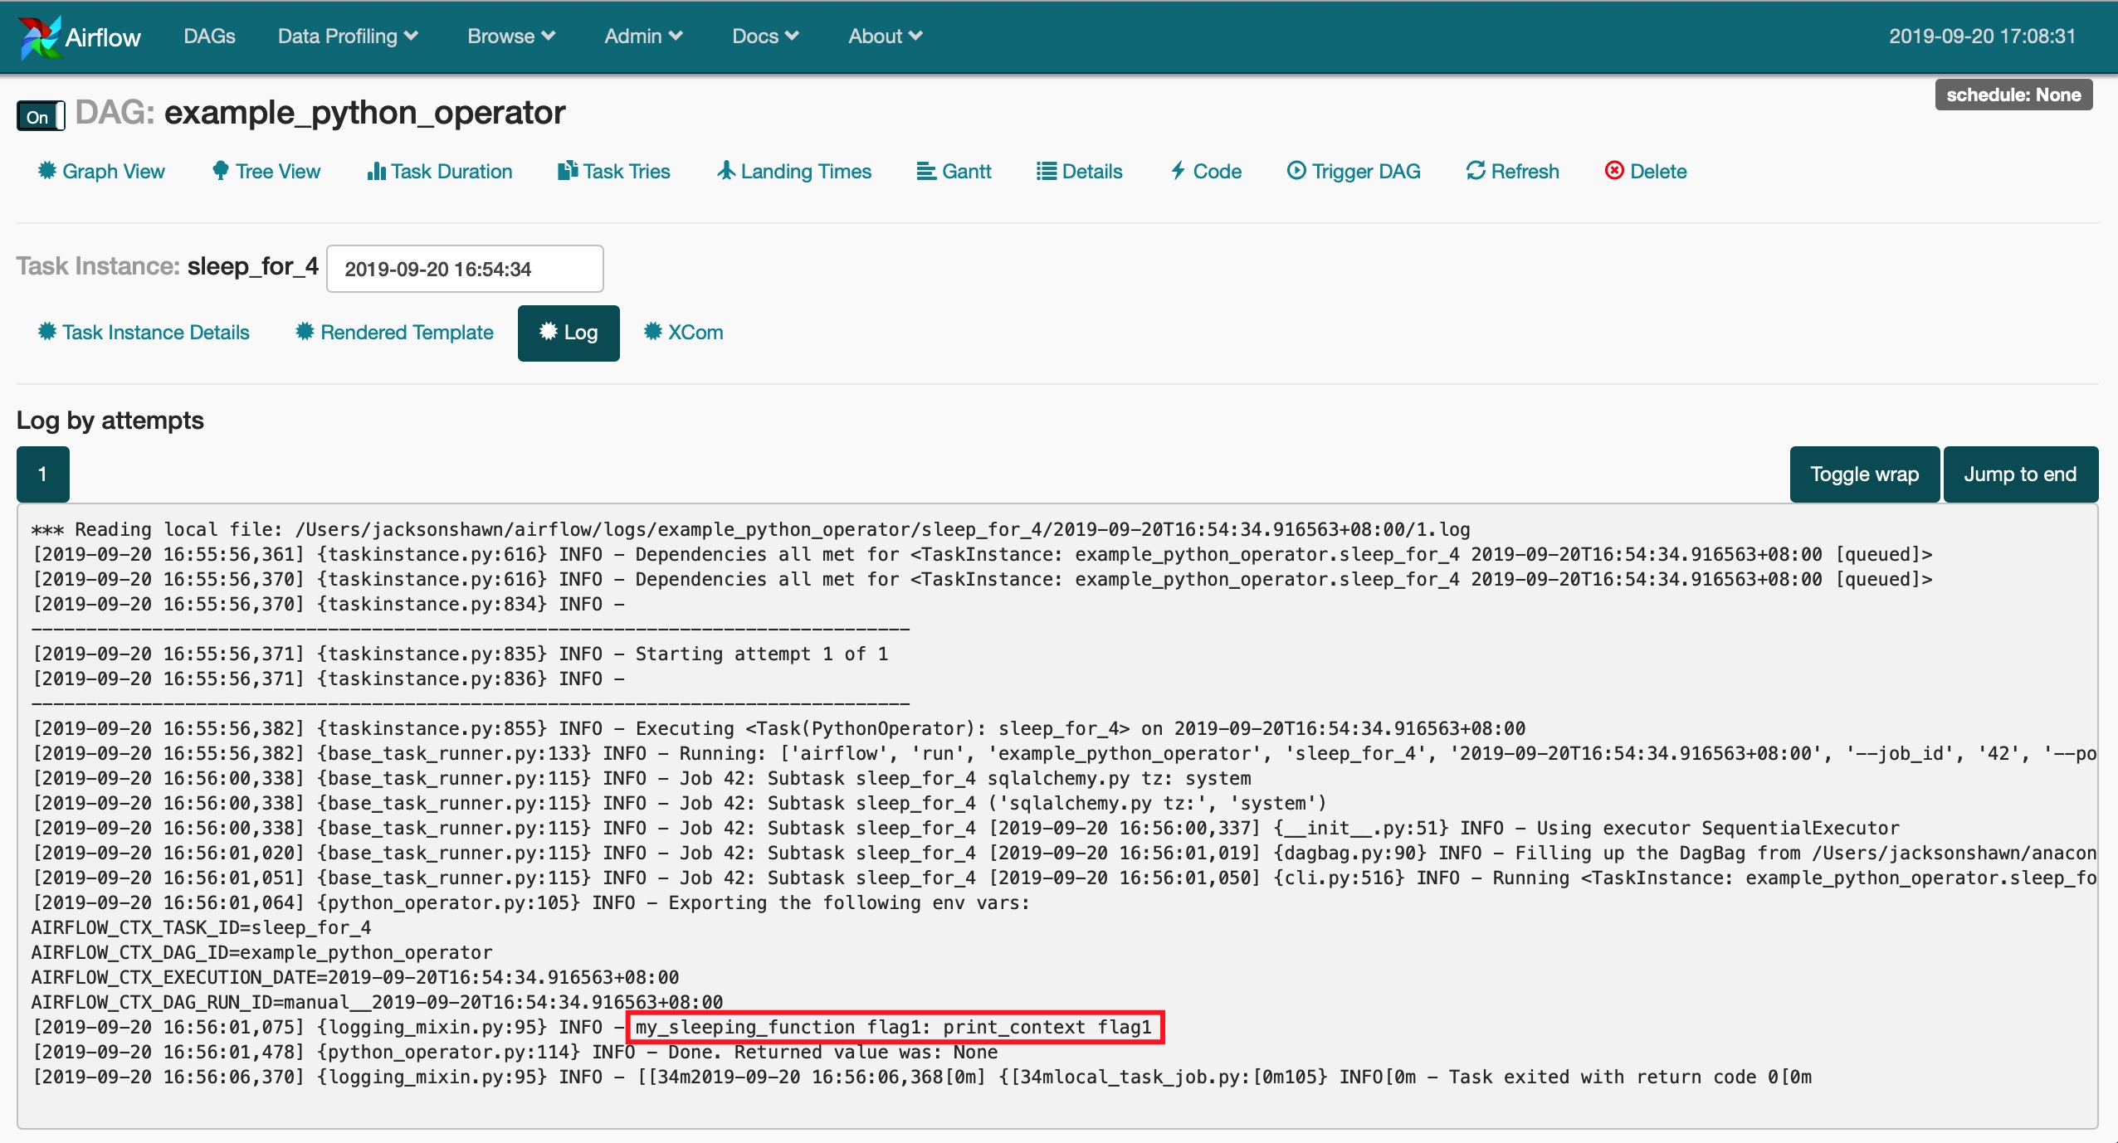Screen dimensions: 2118x1143
Task: Click the red Delete circle icon
Action: (1613, 171)
